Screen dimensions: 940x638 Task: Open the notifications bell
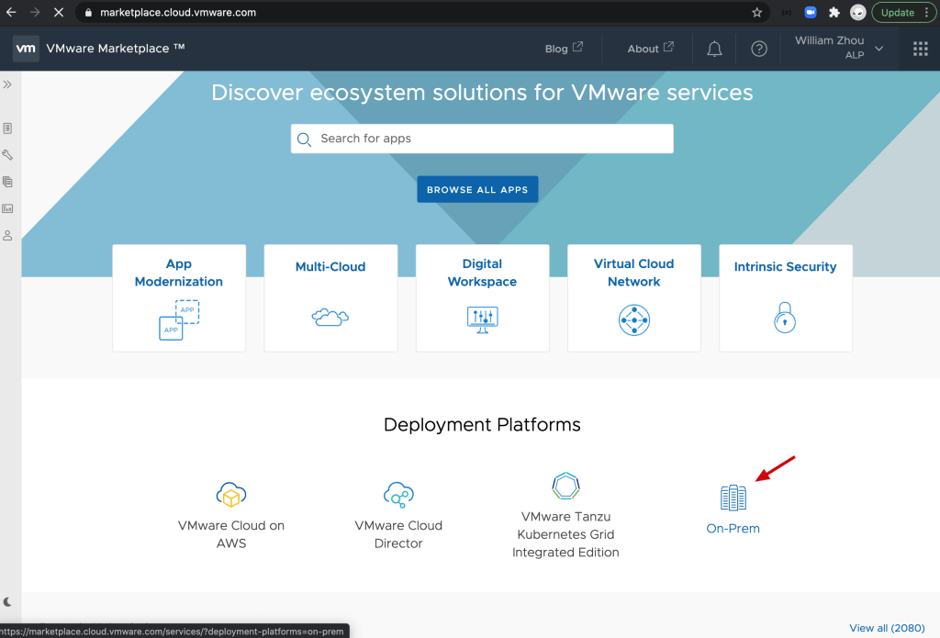point(714,50)
